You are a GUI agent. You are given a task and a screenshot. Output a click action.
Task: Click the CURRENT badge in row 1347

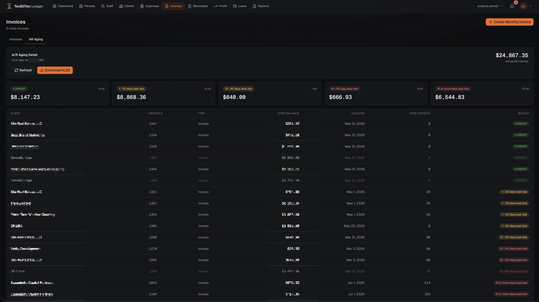pos(520,124)
